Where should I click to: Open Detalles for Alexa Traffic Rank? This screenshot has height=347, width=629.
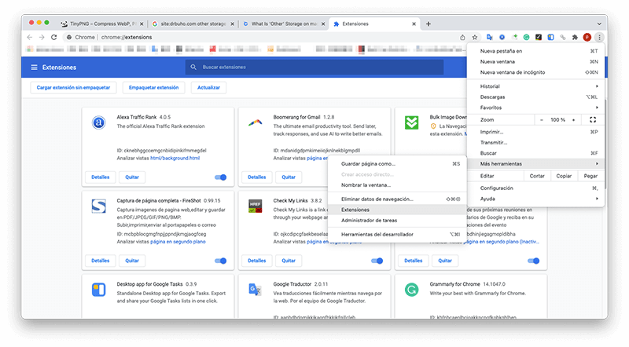coord(101,177)
